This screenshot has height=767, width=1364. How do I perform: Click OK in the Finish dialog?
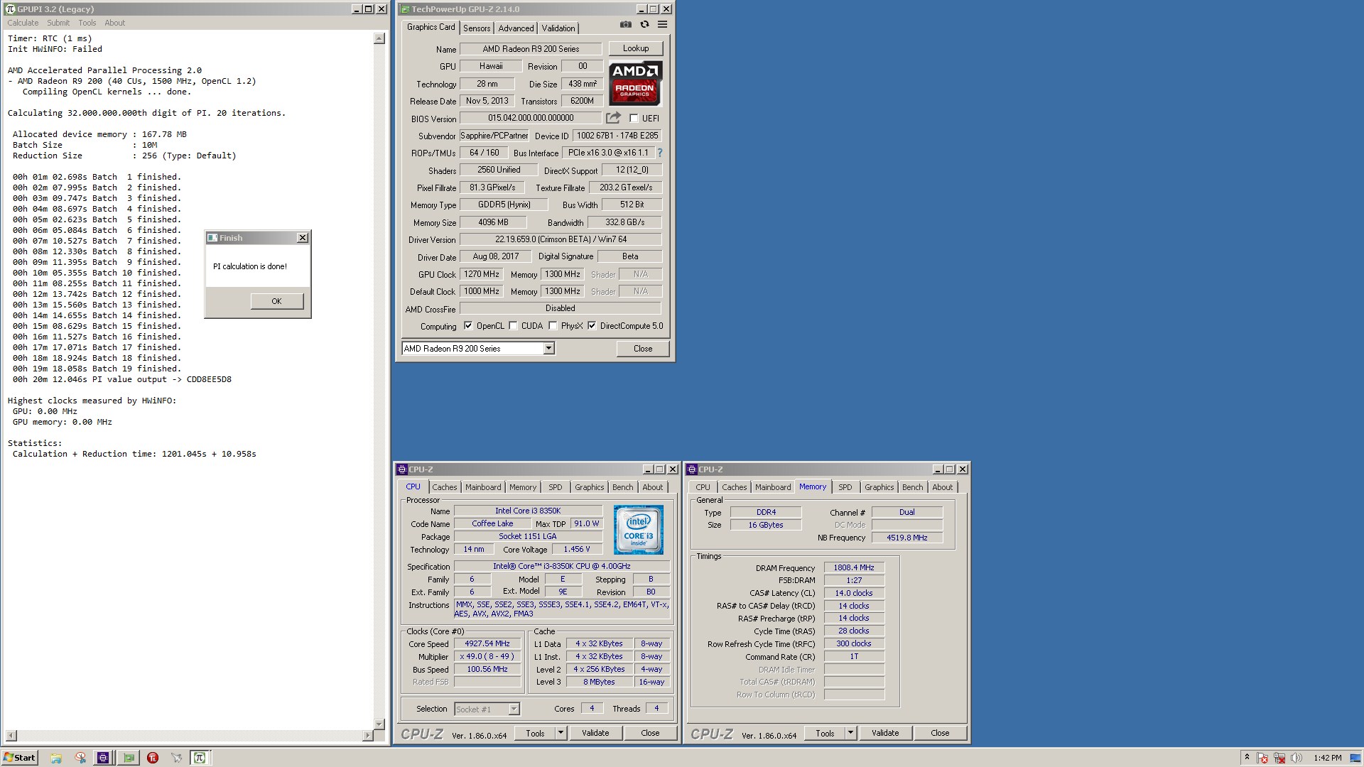pos(277,301)
